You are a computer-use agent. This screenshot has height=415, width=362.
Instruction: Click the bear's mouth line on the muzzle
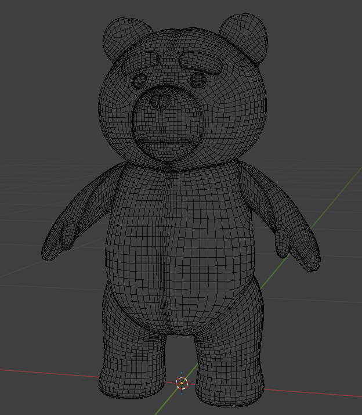pyautogui.click(x=166, y=142)
